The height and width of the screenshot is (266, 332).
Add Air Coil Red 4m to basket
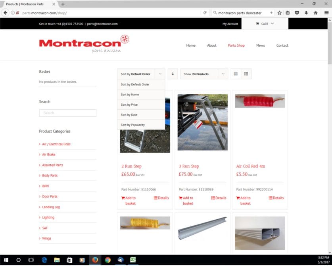click(244, 201)
